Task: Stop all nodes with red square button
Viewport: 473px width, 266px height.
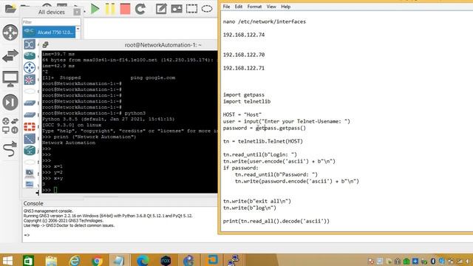Action: click(125, 9)
